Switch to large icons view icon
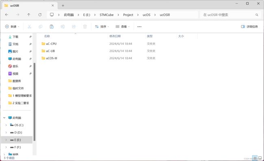The height and width of the screenshot is (161, 264). click(260, 158)
